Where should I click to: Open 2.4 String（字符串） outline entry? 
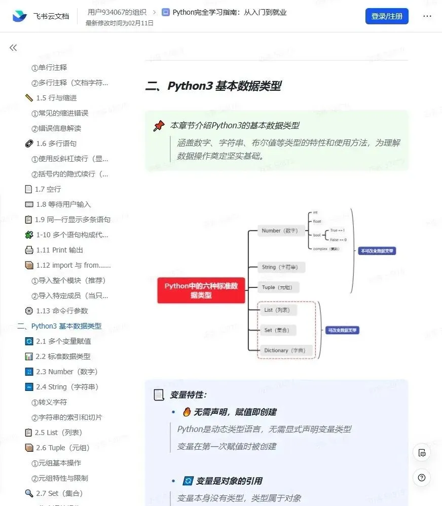point(67,387)
